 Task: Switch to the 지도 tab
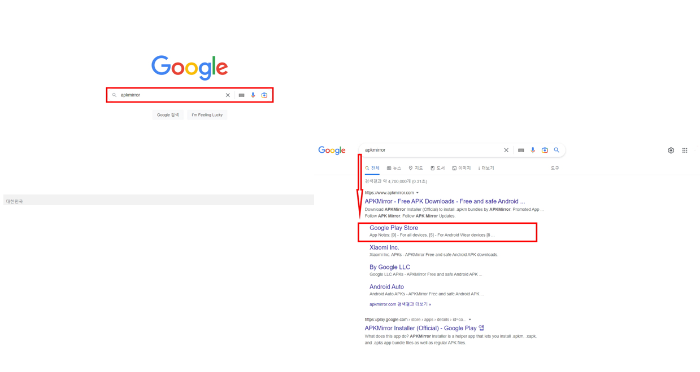click(x=416, y=168)
